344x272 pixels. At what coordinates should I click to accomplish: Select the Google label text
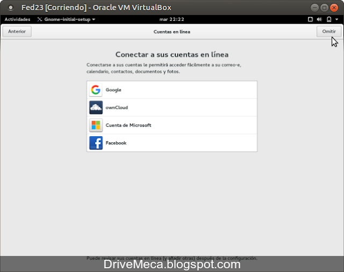pyautogui.click(x=113, y=90)
